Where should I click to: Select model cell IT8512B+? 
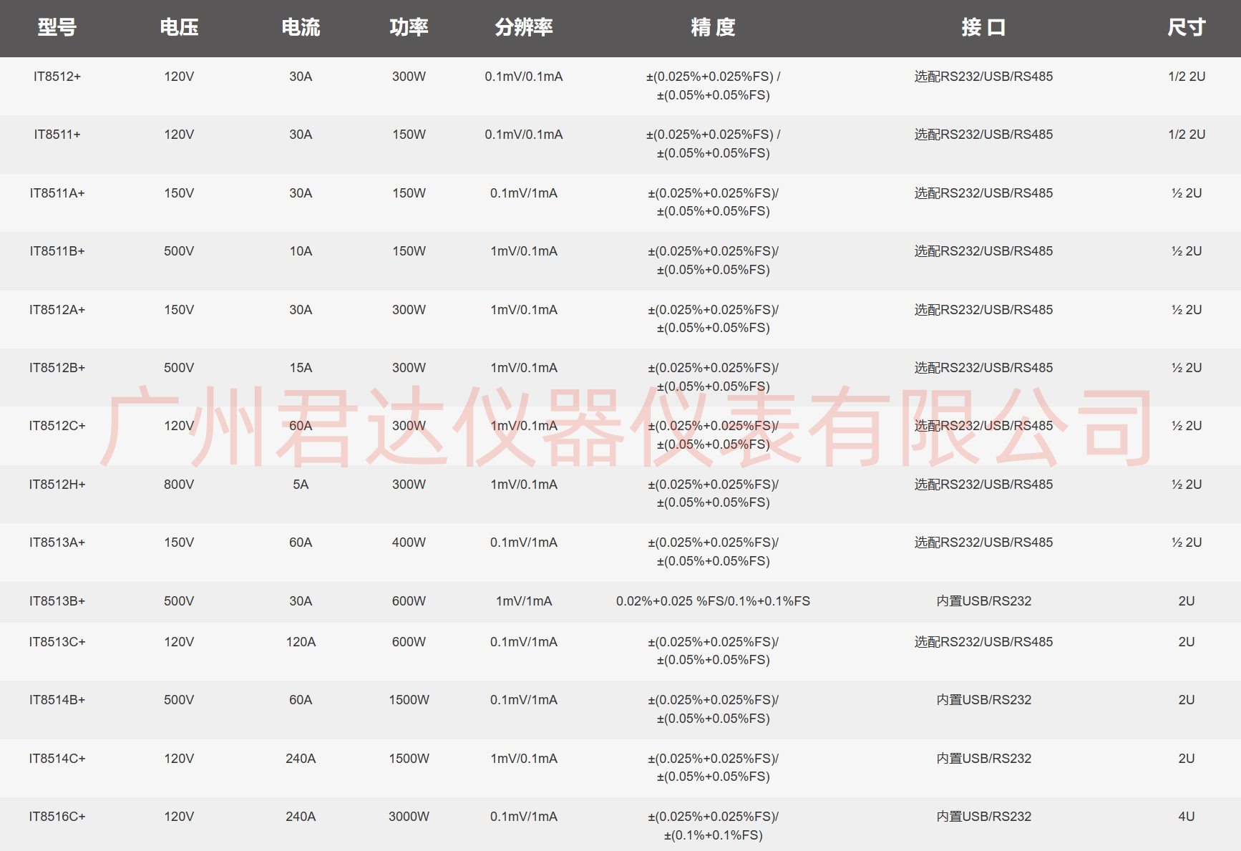[x=57, y=368]
